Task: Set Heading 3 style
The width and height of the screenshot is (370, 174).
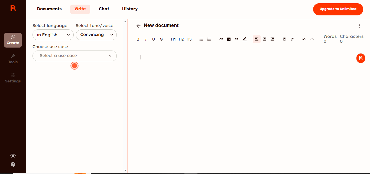Action: 189,39
